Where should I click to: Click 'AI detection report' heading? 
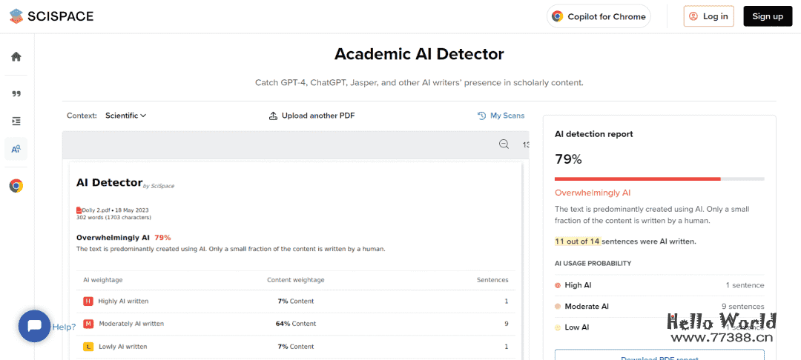point(593,134)
